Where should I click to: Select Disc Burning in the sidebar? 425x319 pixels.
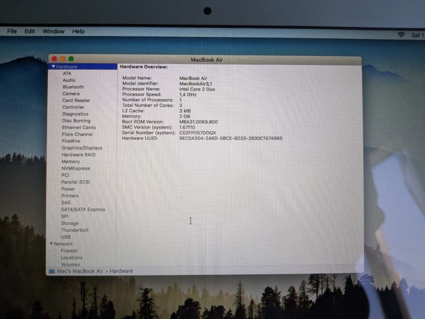point(76,121)
